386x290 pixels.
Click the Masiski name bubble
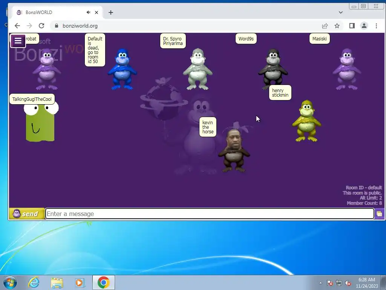click(x=319, y=39)
